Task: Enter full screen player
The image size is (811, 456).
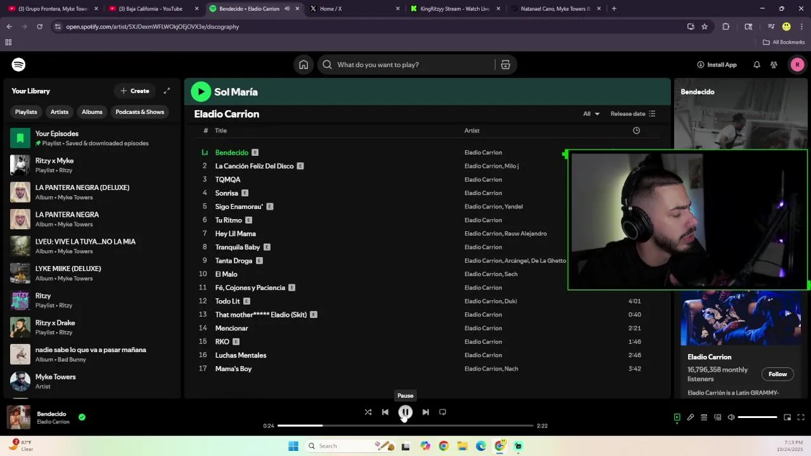Action: 801,417
